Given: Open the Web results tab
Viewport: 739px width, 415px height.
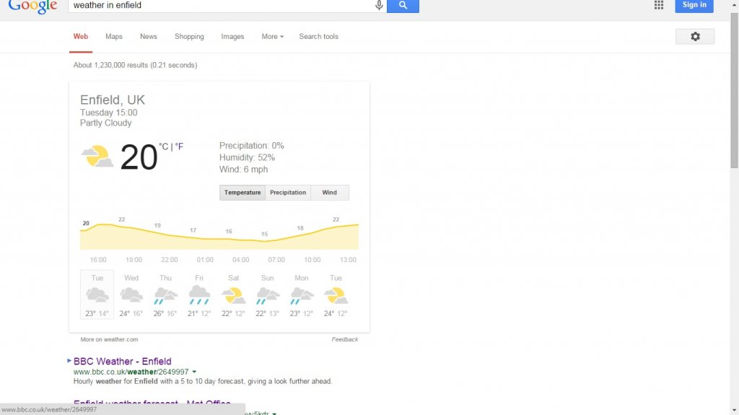Looking at the screenshot, I should click(81, 36).
